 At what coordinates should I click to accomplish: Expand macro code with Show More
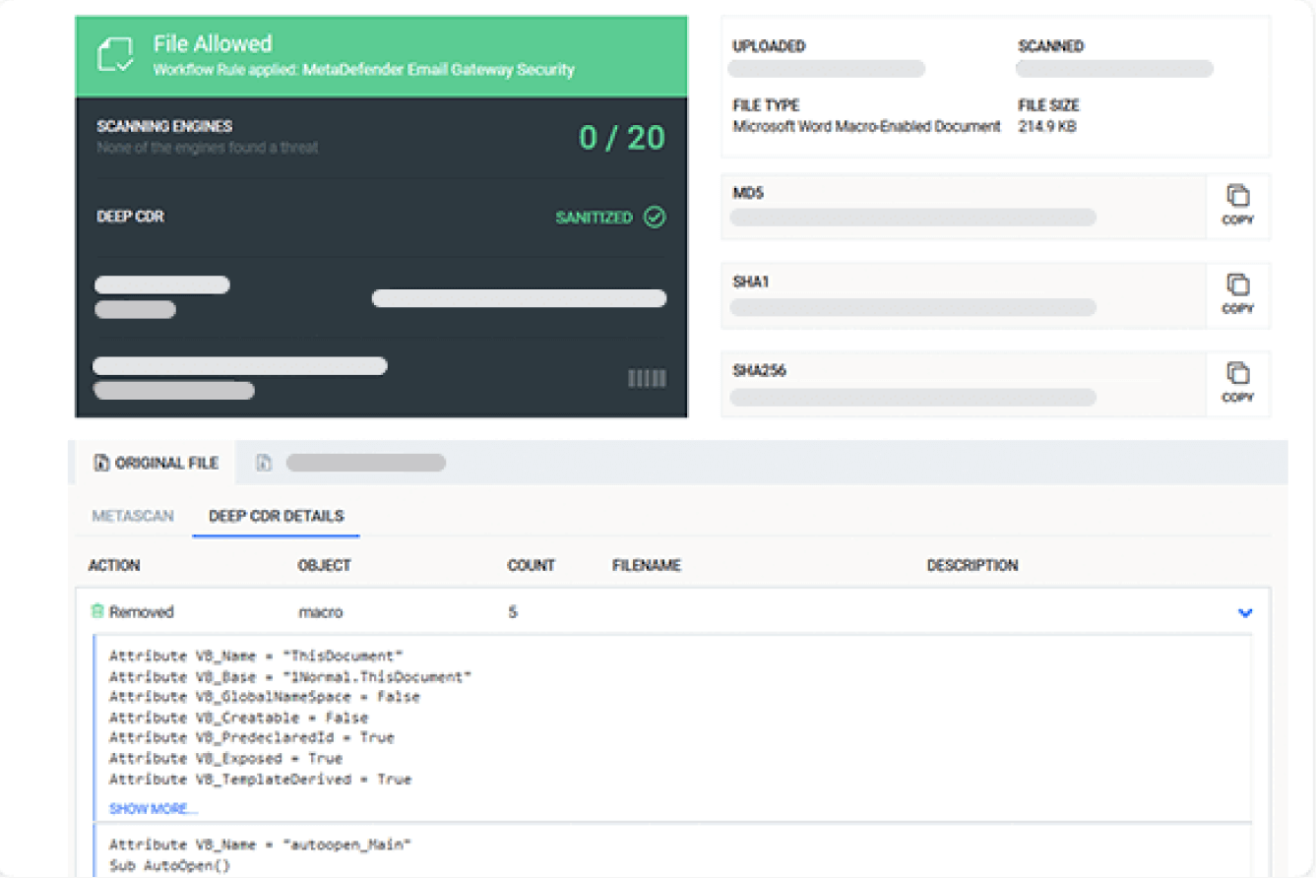(x=154, y=809)
